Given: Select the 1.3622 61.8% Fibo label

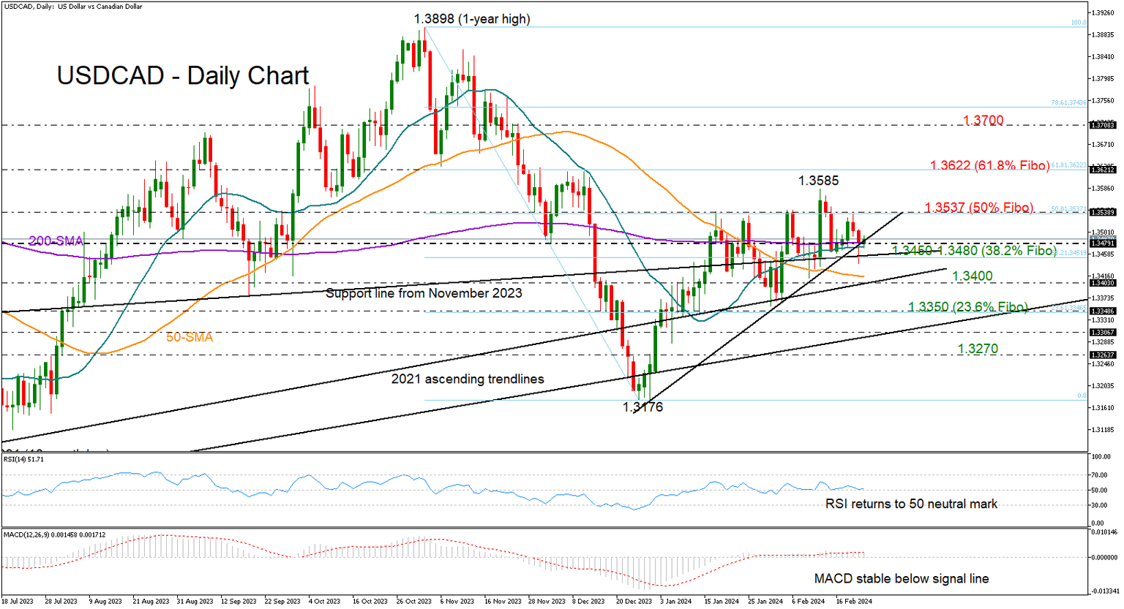Looking at the screenshot, I should 989,167.
